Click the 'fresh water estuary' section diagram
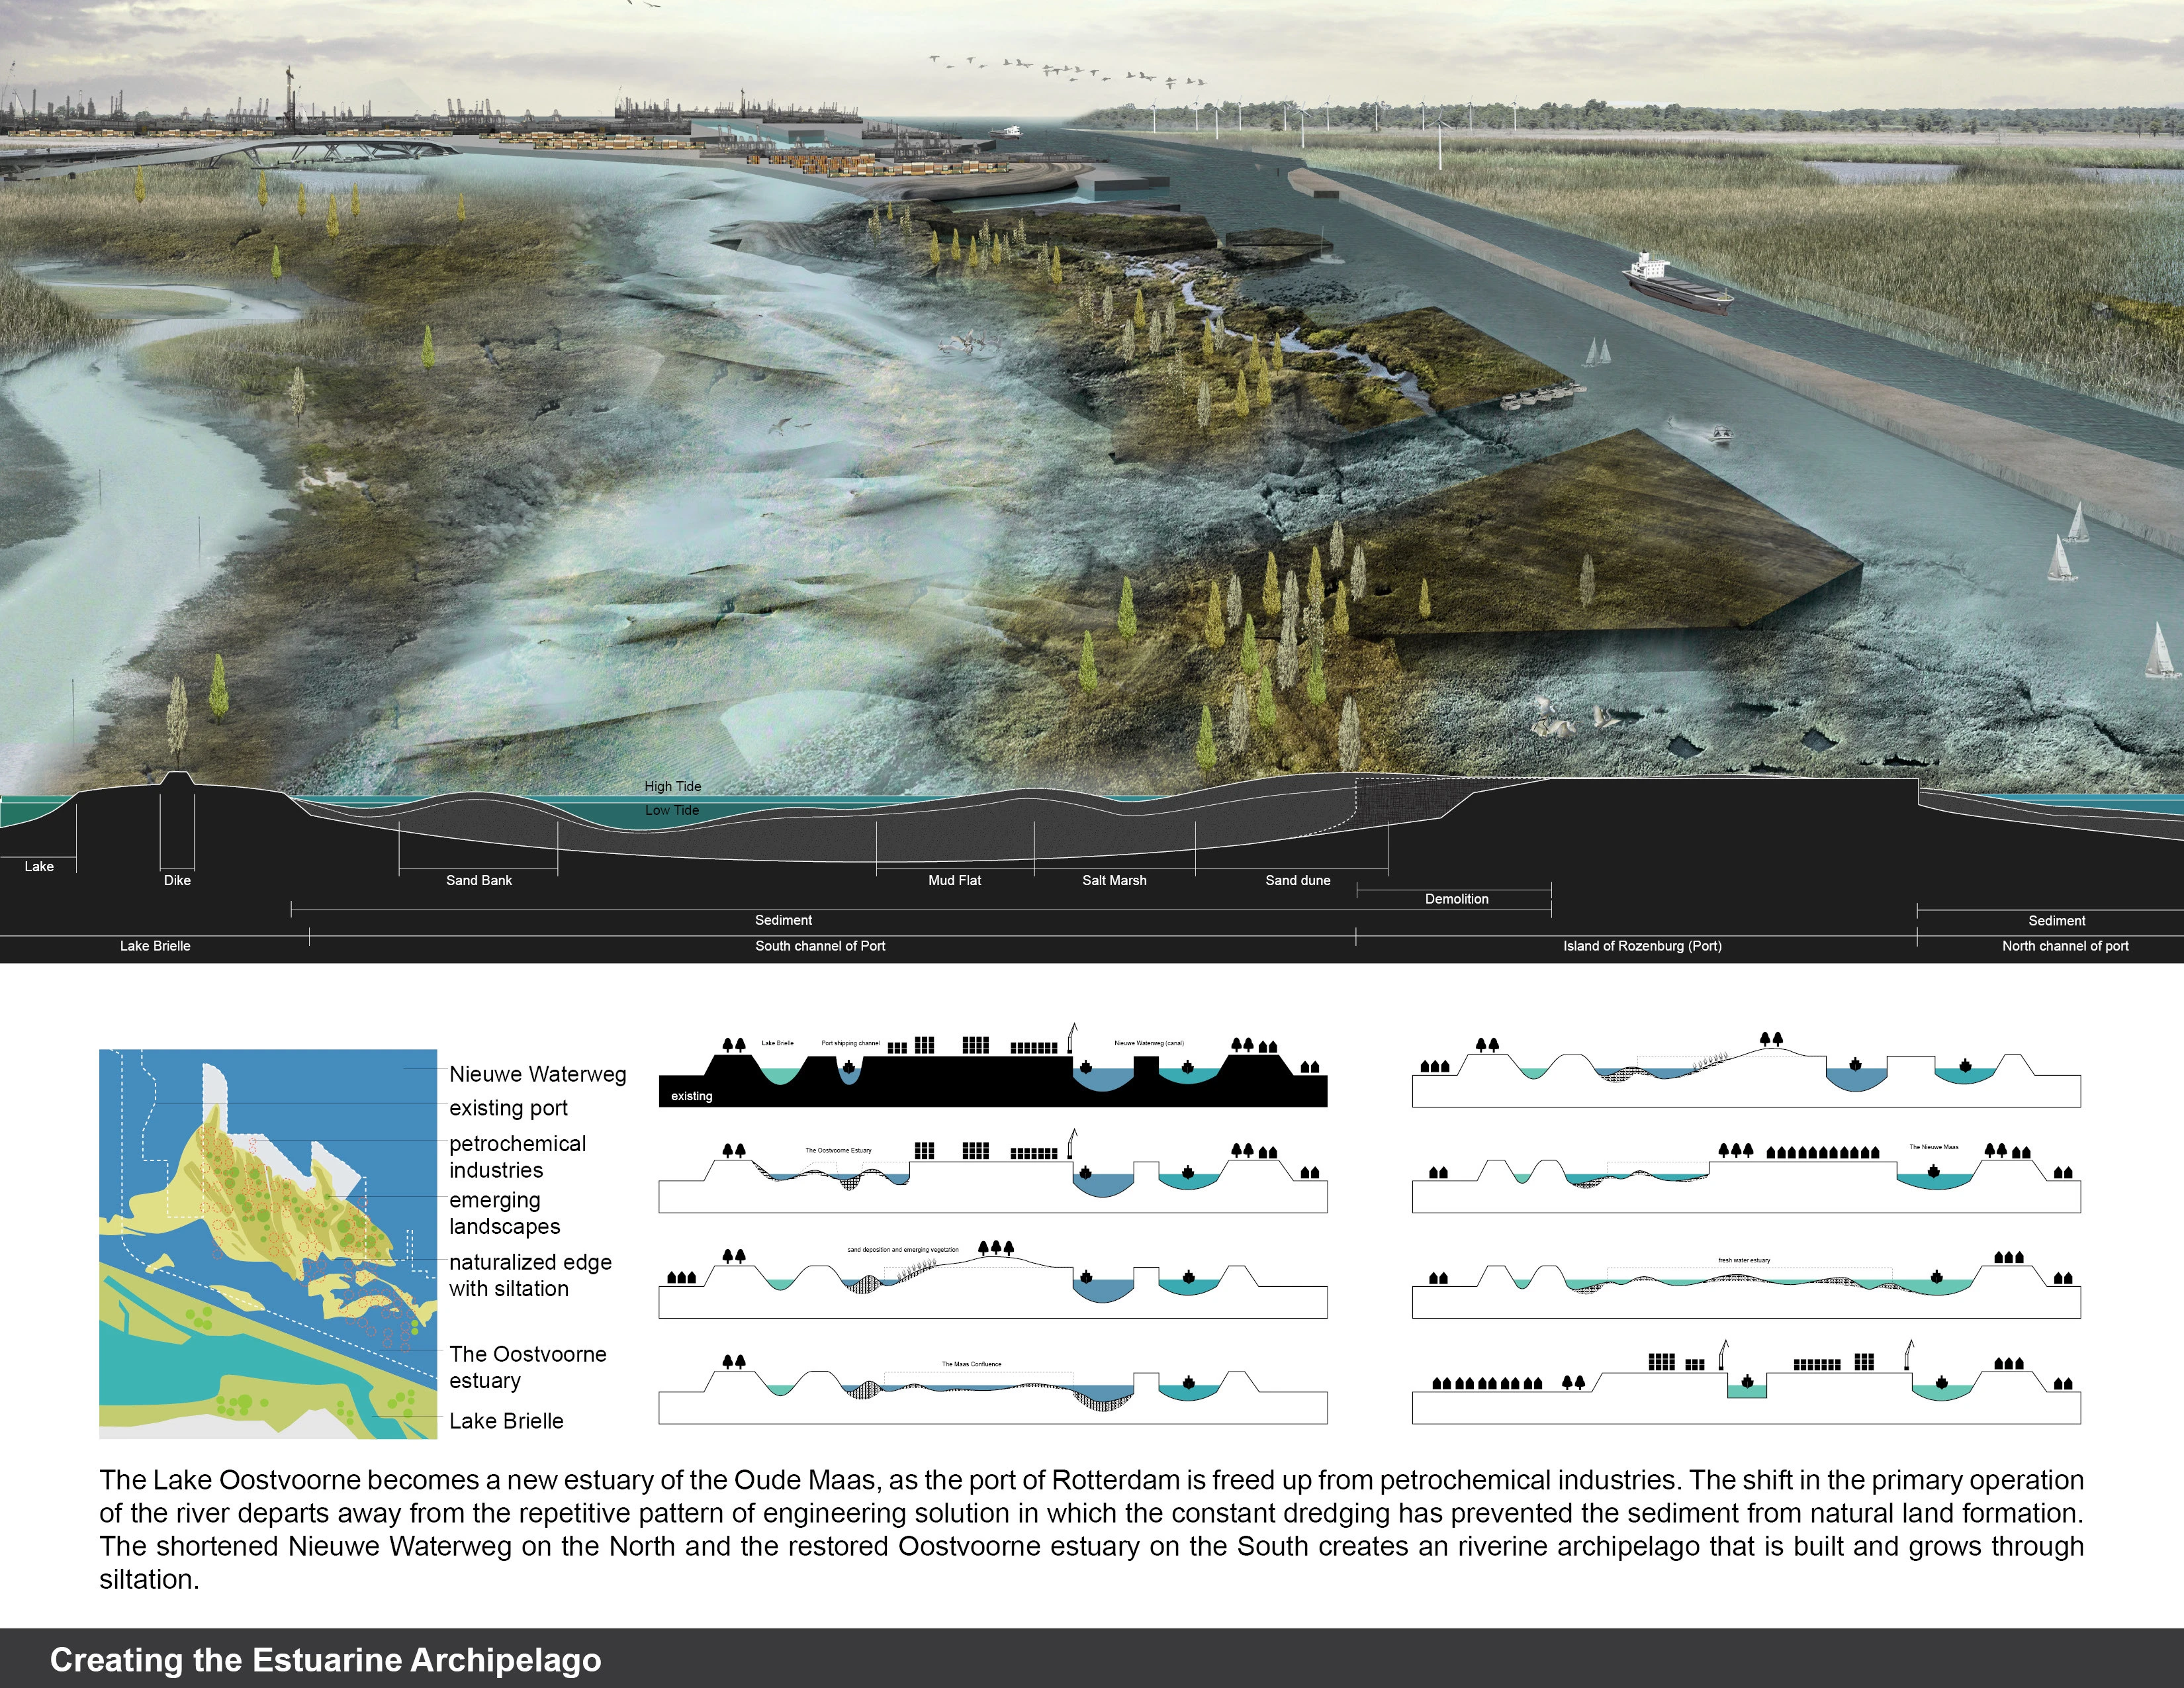This screenshot has height=1688, width=2184. pyautogui.click(x=1746, y=1284)
